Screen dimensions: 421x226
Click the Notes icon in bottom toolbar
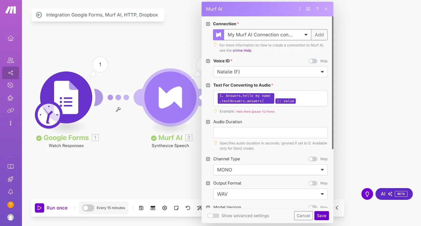pyautogui.click(x=176, y=208)
